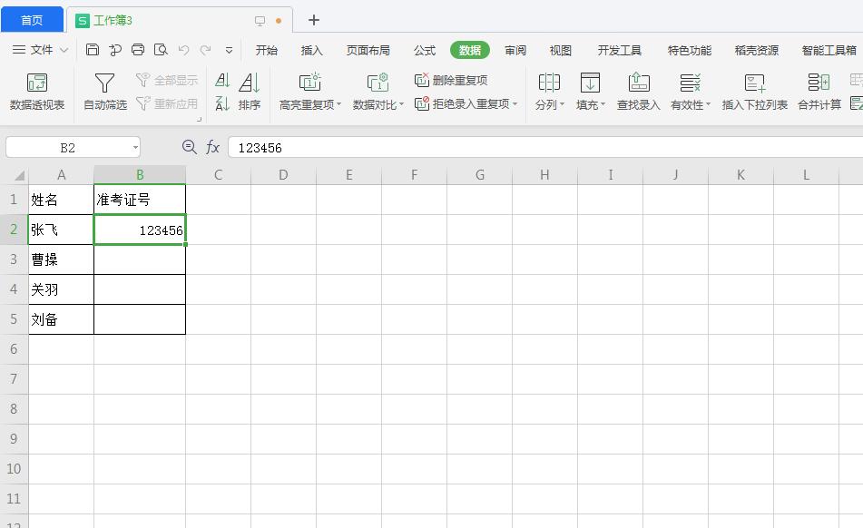
Task: Open the Sort (排序) dialog
Action: [250, 92]
